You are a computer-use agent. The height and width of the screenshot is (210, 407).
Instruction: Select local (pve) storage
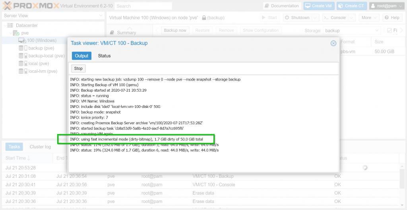point(39,63)
